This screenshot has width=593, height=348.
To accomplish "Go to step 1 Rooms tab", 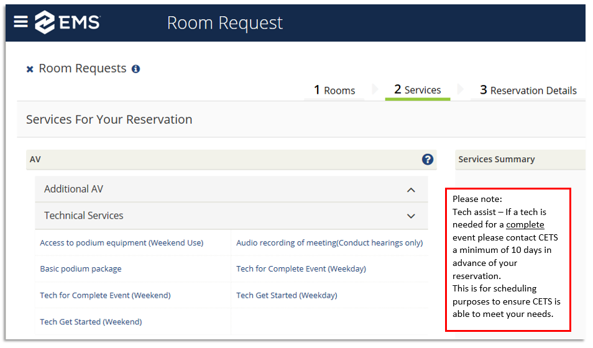I will coord(334,91).
